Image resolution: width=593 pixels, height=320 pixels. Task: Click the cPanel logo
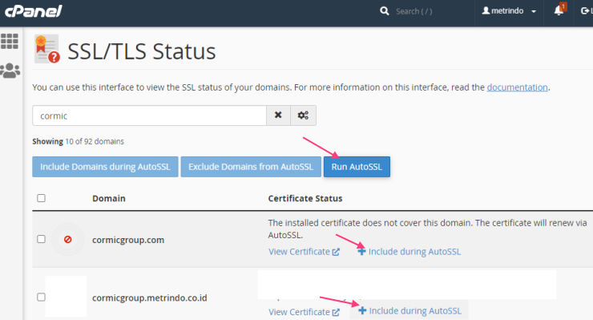point(34,11)
